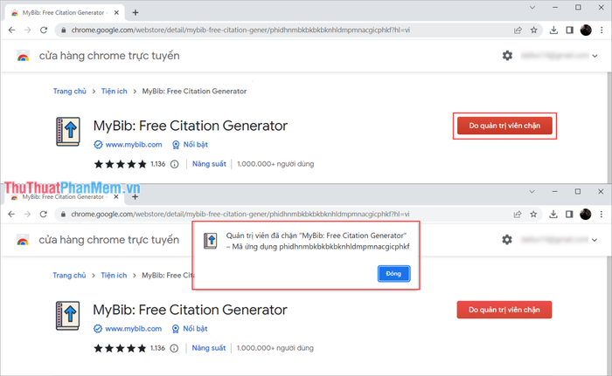The height and width of the screenshot is (376, 612).
Task: Click 'Trang chủ' breadcrumb in upper window
Action: point(69,92)
